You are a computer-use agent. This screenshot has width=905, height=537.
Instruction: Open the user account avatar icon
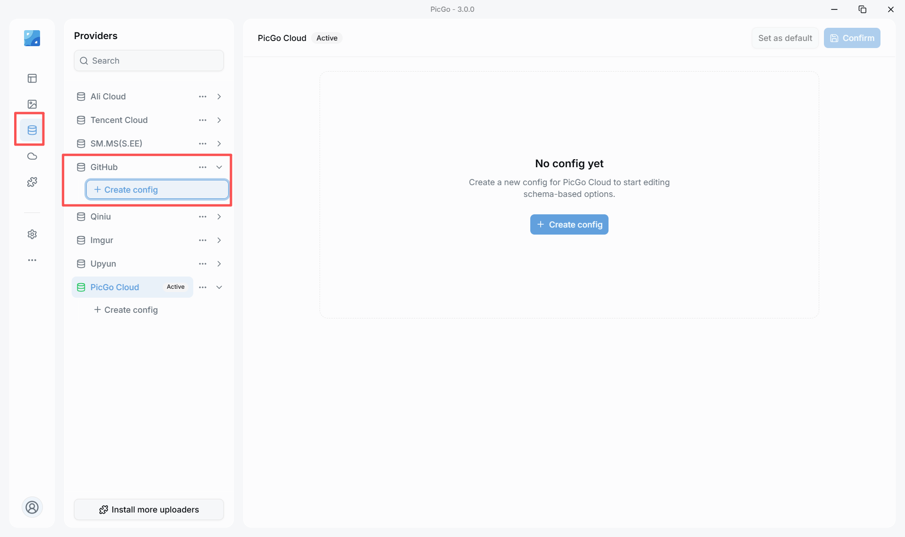coord(32,507)
